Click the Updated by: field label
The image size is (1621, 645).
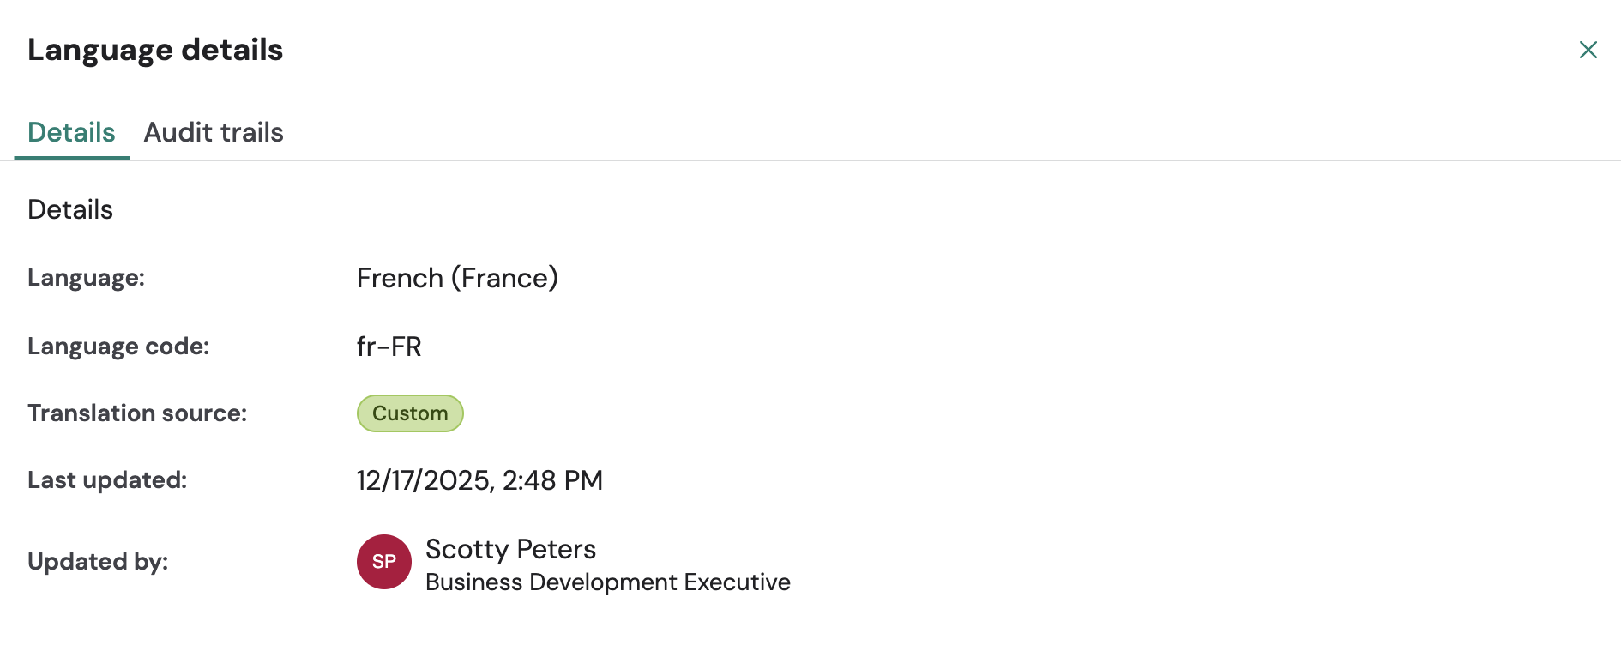point(98,562)
